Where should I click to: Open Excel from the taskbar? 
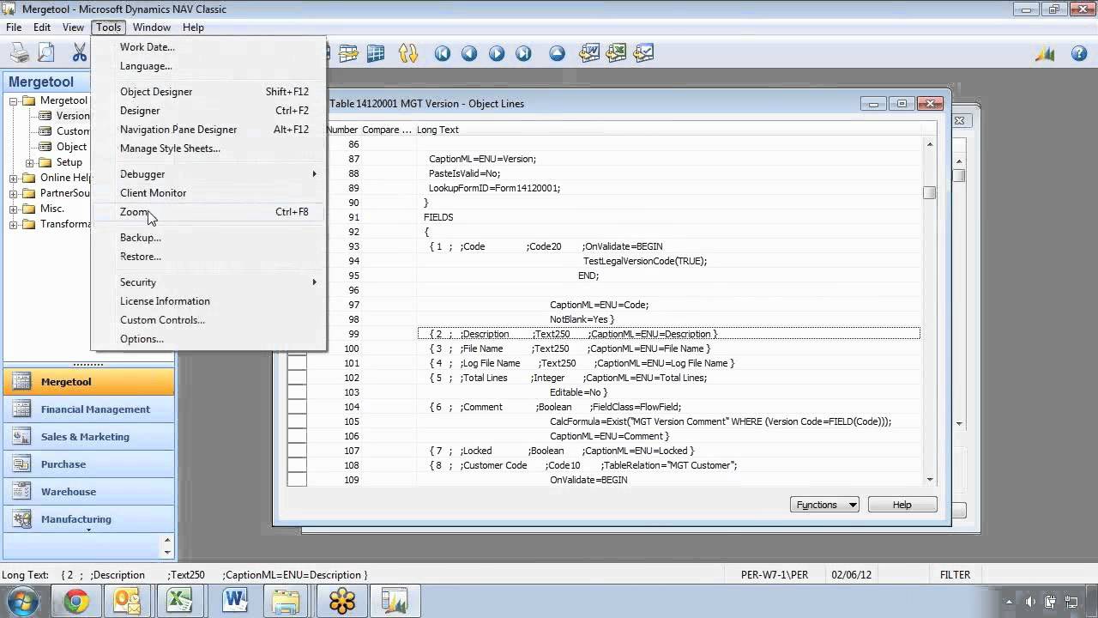click(x=180, y=601)
